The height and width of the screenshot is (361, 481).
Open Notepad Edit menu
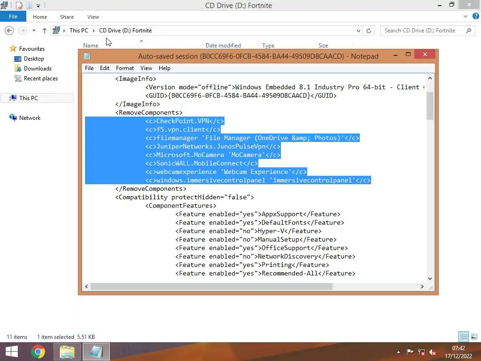click(105, 68)
